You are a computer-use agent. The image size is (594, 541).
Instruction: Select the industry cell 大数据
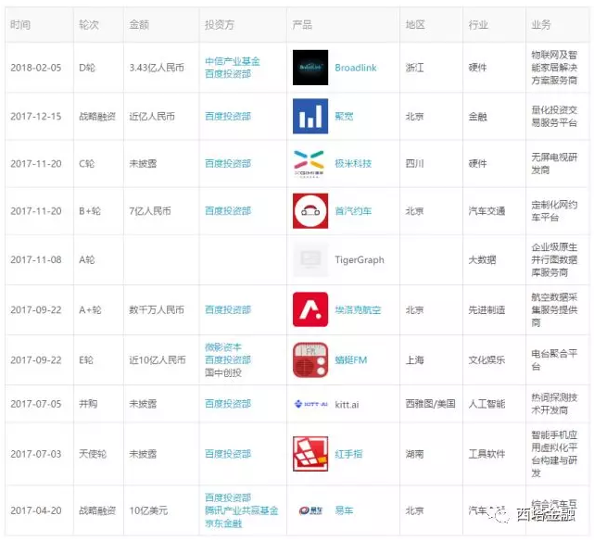pyautogui.click(x=482, y=259)
